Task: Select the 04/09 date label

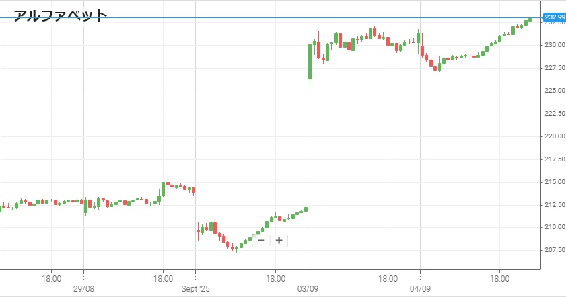Action: [420, 289]
